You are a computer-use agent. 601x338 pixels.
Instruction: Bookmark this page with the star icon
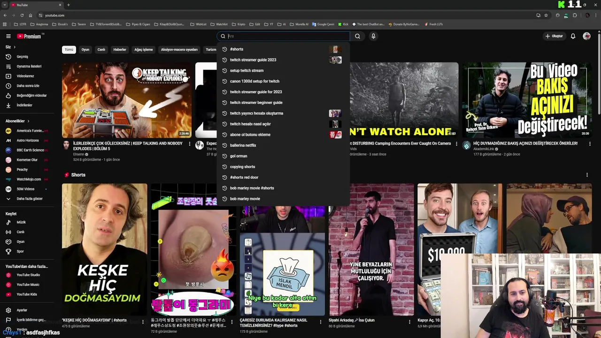[x=546, y=15]
